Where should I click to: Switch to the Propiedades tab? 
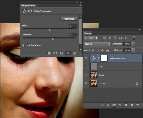28,5
